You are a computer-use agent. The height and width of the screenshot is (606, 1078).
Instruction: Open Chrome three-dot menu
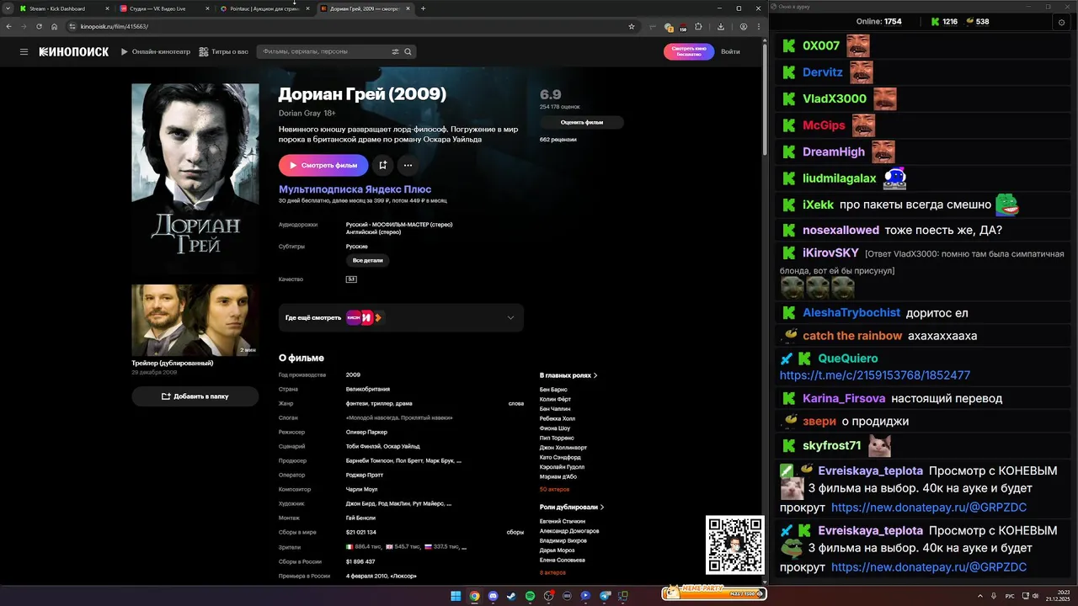click(757, 26)
